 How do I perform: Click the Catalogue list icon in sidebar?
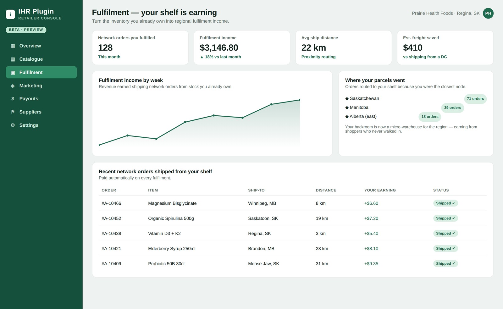(13, 59)
